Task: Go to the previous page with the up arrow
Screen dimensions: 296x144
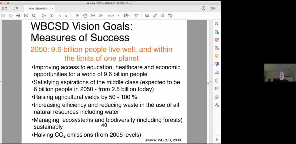Action: (x=44, y=16)
